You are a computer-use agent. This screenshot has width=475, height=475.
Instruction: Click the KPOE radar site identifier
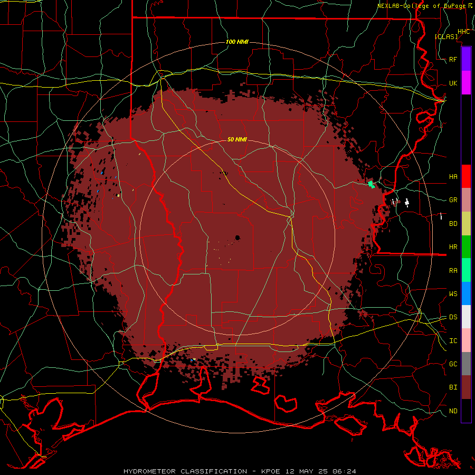[x=271, y=471]
